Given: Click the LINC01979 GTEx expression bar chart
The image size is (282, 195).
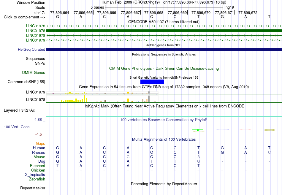Looking at the screenshot, I should pos(102,93).
